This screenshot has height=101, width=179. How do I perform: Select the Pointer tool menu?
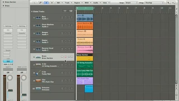(x=168, y=3)
